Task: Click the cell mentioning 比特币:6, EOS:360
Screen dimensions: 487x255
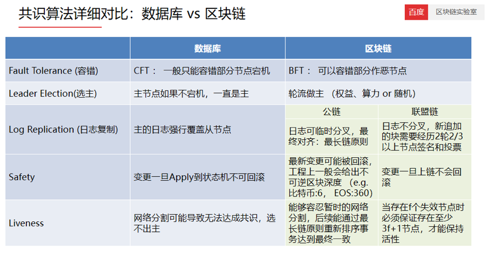Action: (332, 177)
